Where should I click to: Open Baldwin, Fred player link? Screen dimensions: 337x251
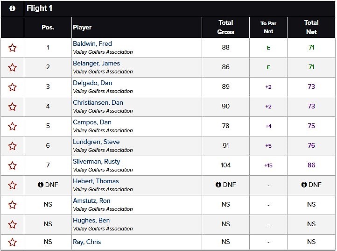(92, 44)
